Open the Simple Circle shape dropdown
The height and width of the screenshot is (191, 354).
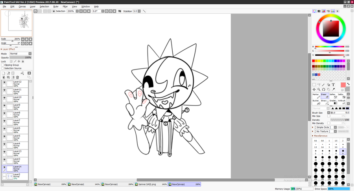[x=335, y=127]
